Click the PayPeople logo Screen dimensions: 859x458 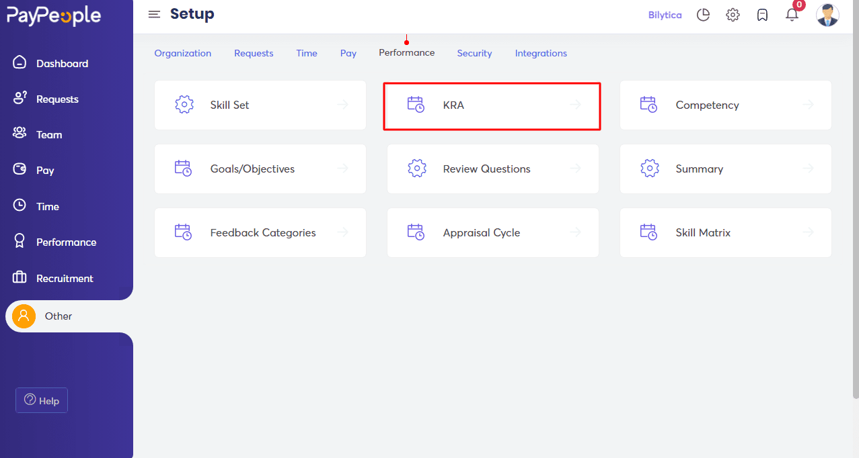[54, 16]
